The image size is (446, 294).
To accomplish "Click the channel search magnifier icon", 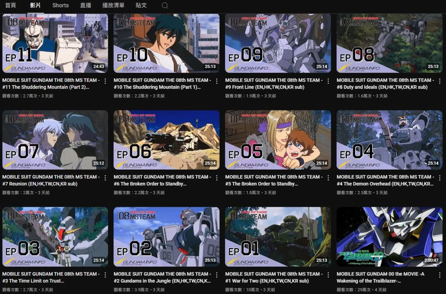I will tap(165, 6).
